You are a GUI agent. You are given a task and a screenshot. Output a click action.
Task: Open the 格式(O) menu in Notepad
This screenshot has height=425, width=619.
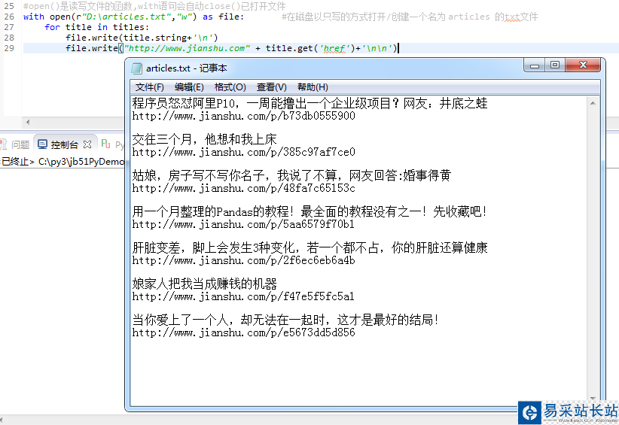click(x=230, y=87)
